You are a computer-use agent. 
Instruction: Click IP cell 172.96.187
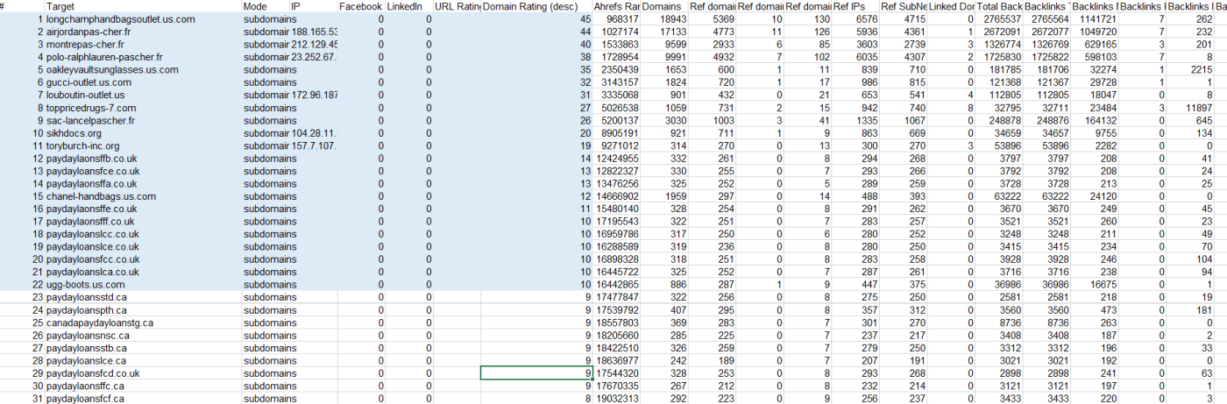tap(315, 96)
